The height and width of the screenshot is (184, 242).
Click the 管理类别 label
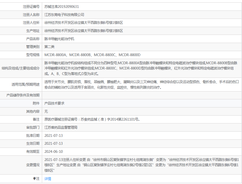pos(33,47)
